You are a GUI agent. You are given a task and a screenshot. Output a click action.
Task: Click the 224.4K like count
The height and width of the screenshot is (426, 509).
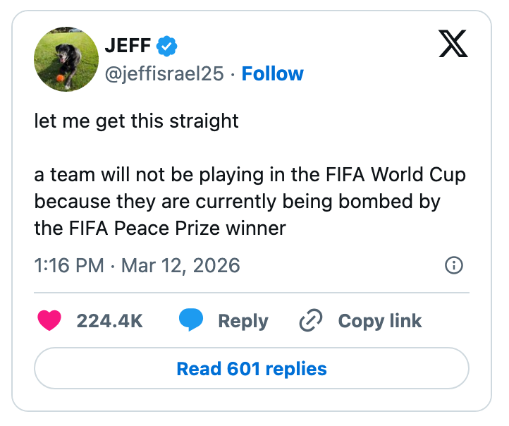coord(109,321)
